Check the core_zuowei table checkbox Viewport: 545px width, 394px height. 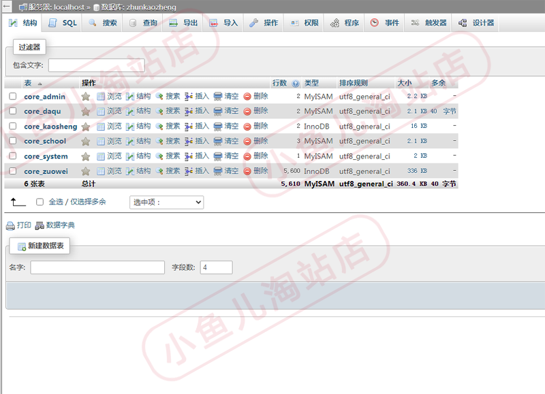[x=13, y=171]
